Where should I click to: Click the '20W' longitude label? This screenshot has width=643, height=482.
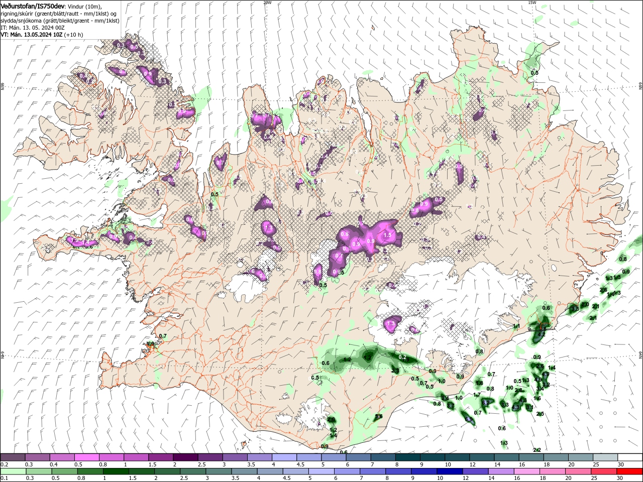267,3
